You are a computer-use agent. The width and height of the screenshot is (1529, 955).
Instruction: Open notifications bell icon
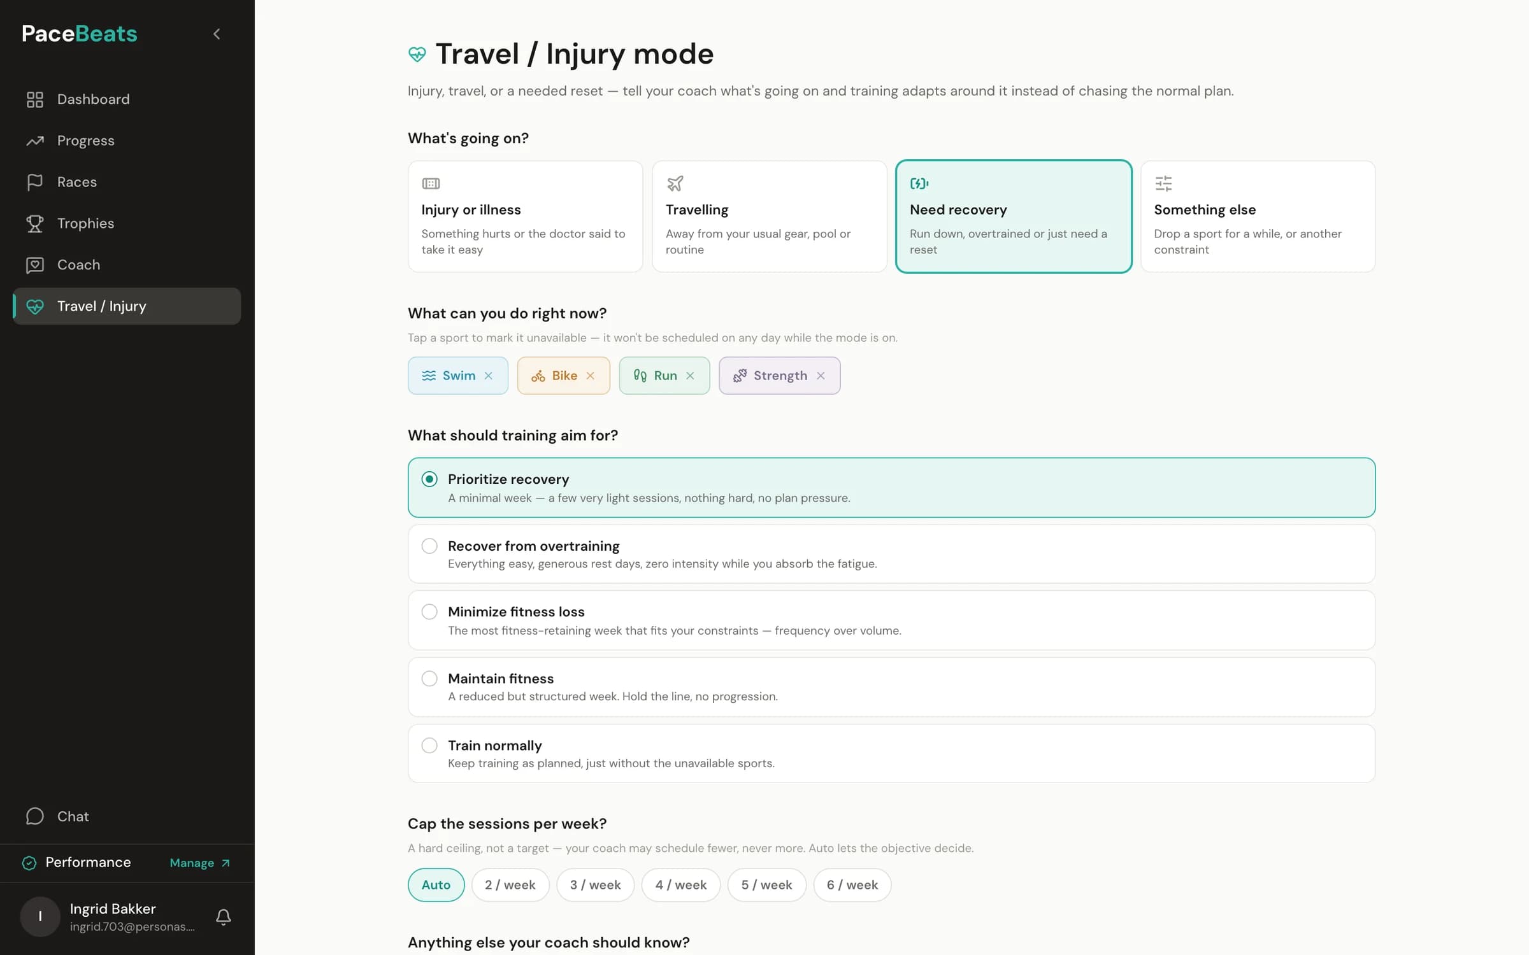pyautogui.click(x=223, y=917)
